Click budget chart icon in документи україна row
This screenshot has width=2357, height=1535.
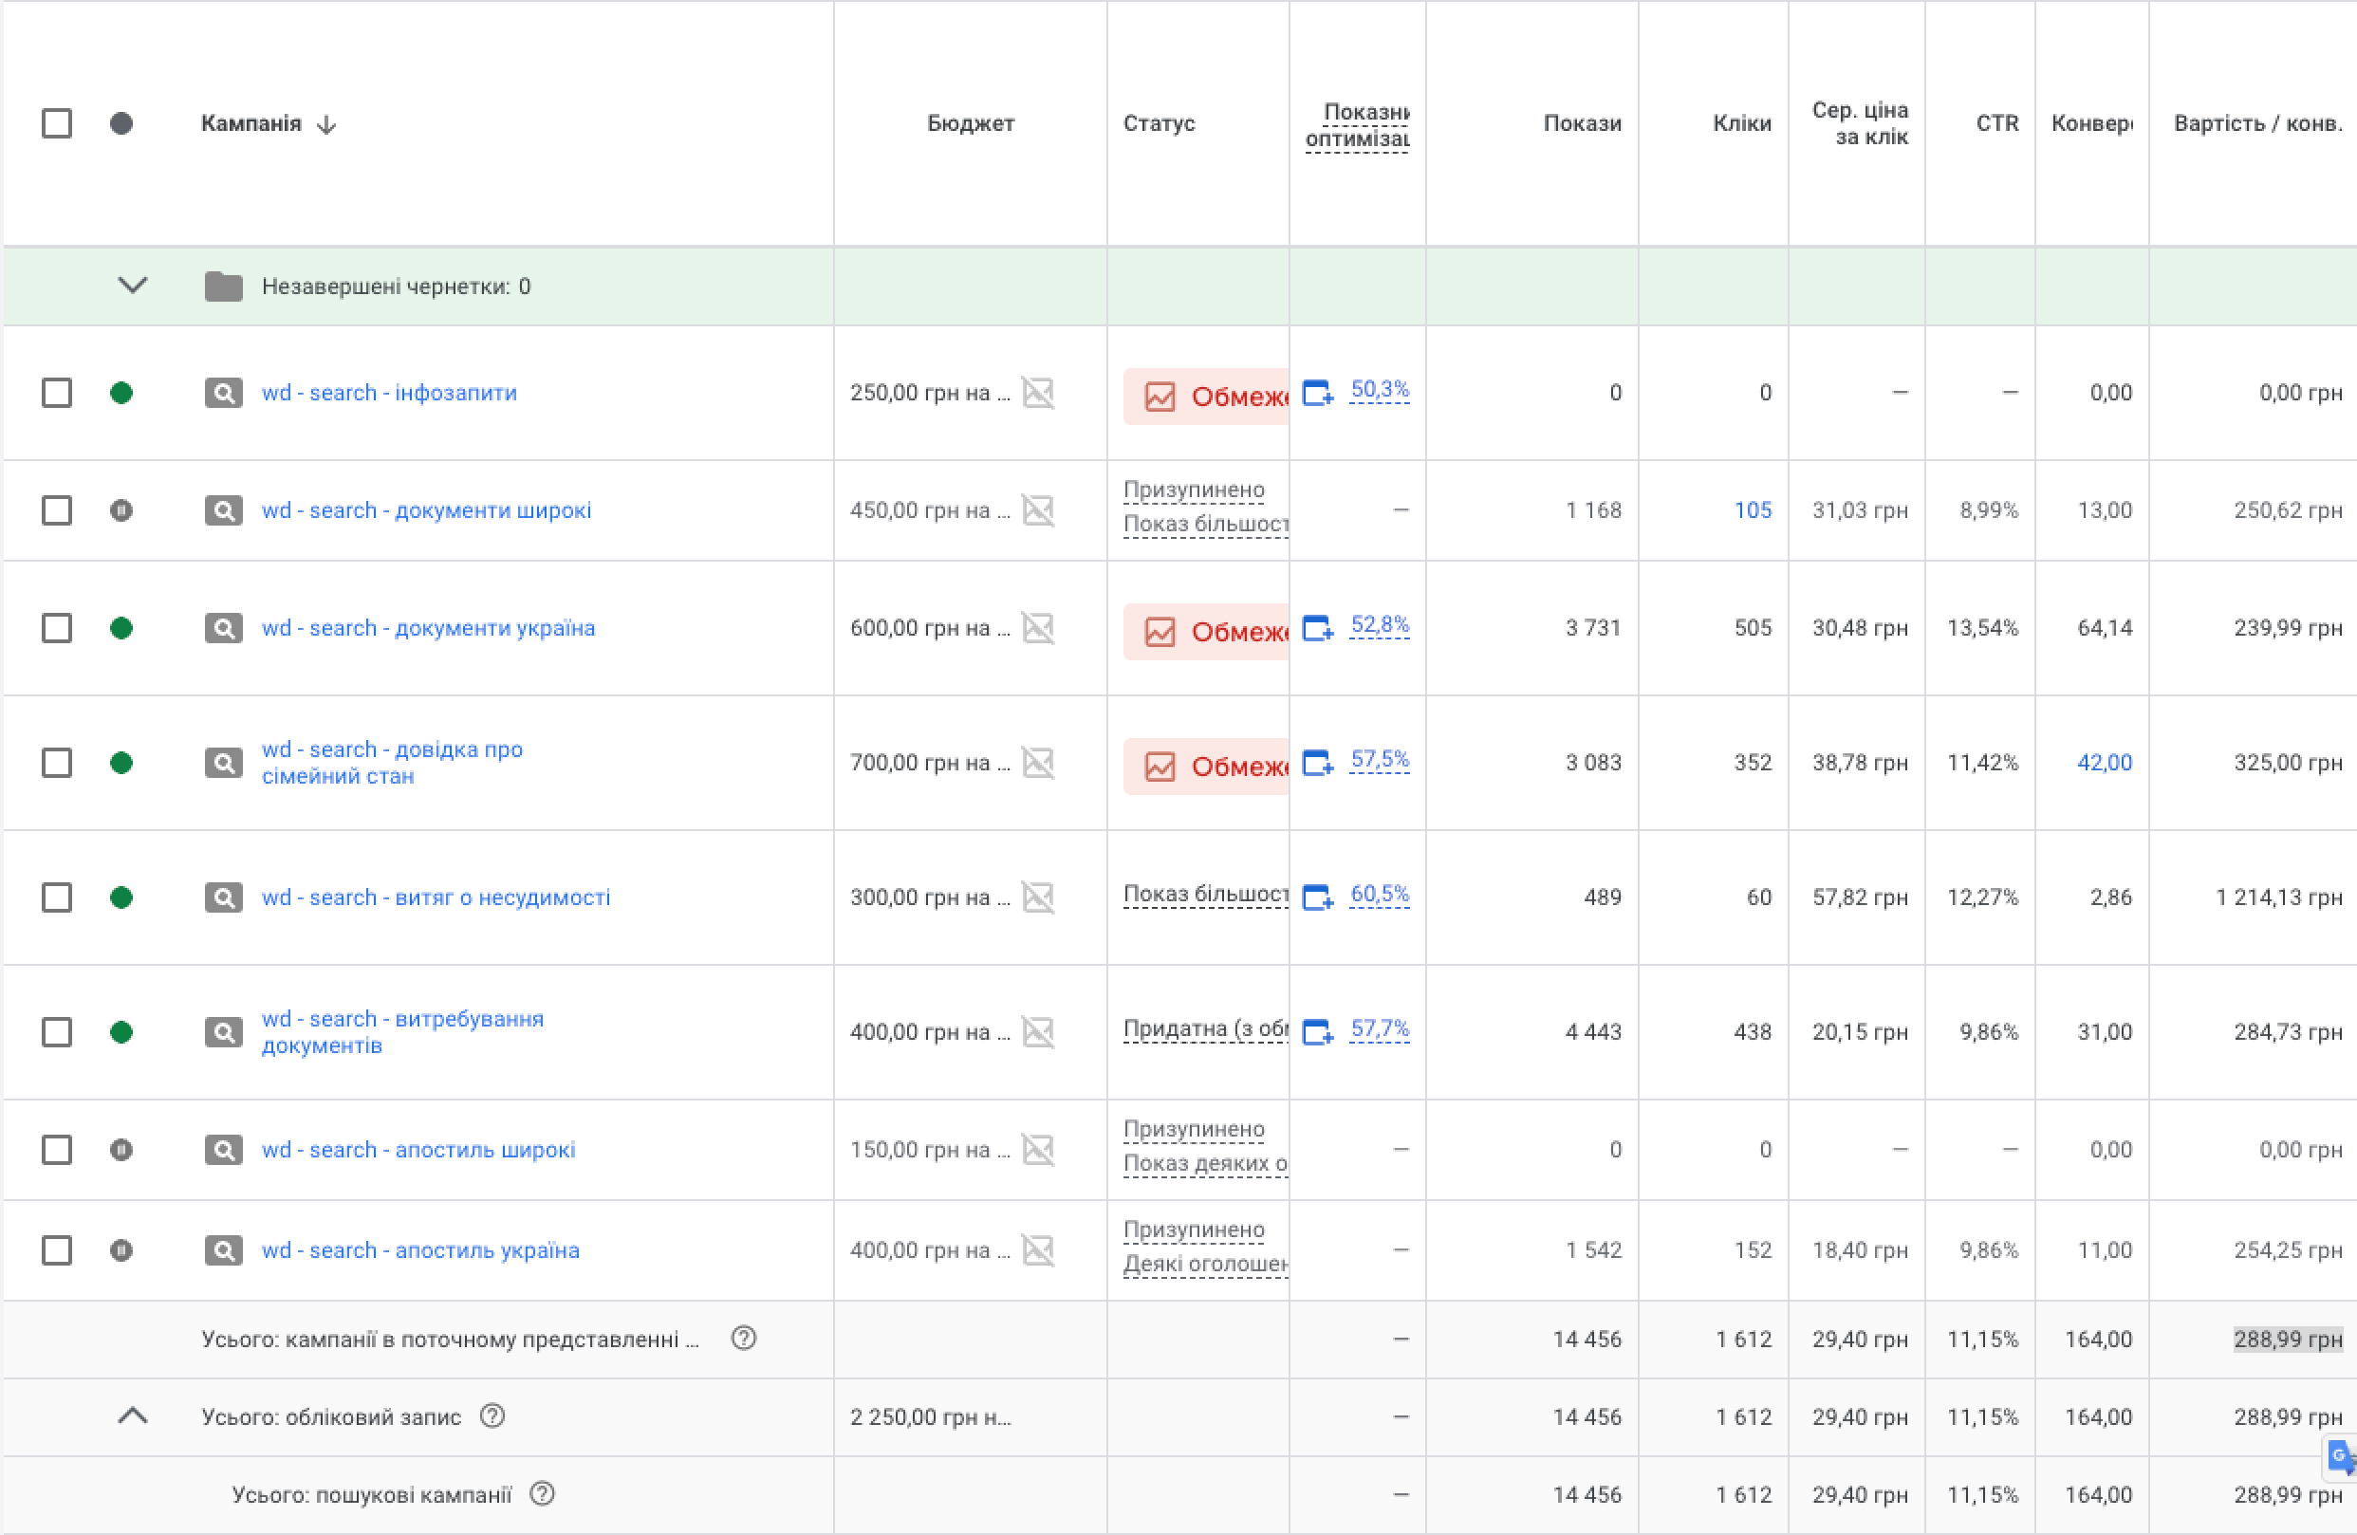[1038, 628]
